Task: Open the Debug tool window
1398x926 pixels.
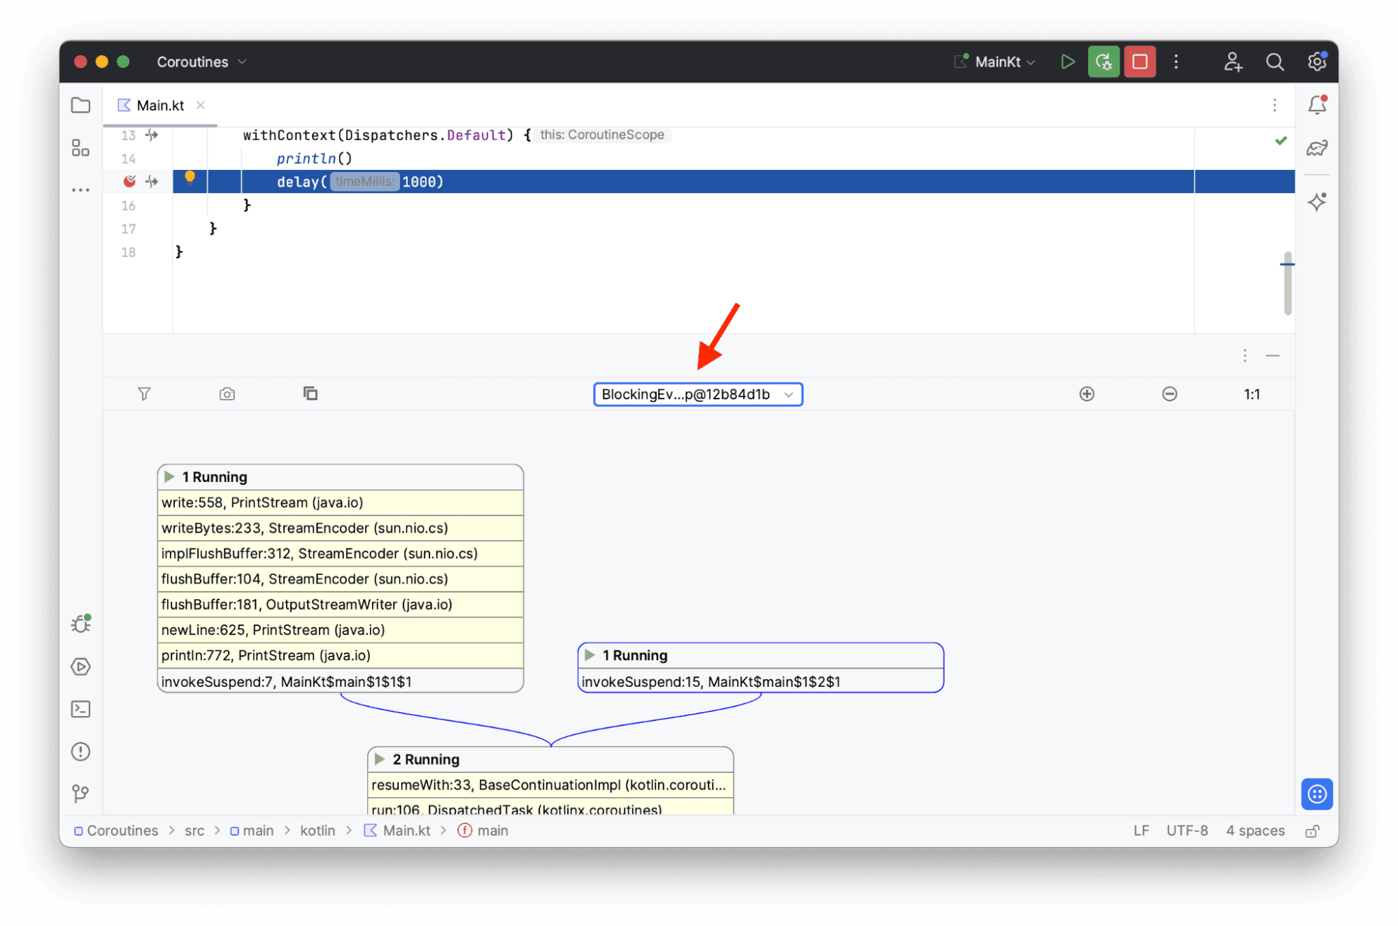Action: click(80, 625)
